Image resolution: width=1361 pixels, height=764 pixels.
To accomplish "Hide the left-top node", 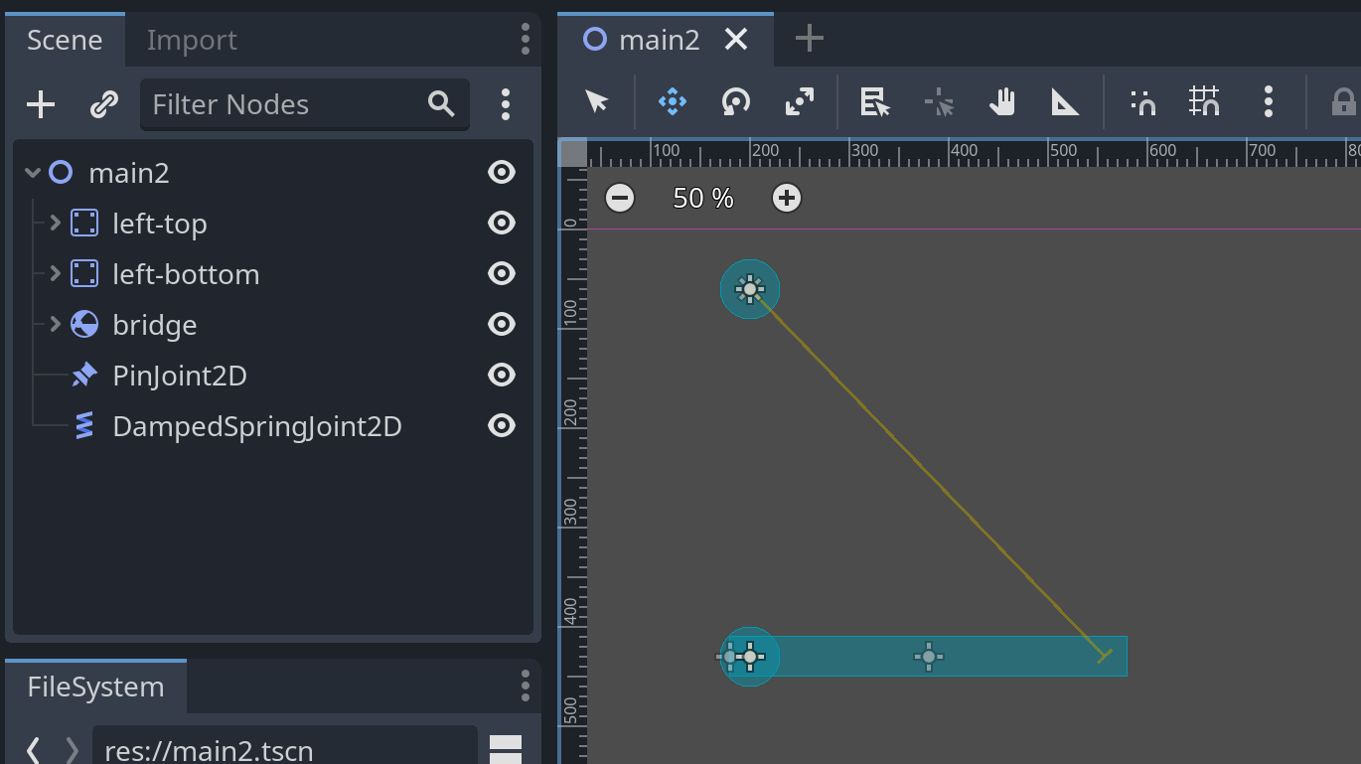I will click(x=502, y=223).
